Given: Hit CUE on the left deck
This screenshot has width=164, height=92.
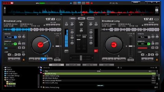Looking at the screenshot, I should point(32,59).
